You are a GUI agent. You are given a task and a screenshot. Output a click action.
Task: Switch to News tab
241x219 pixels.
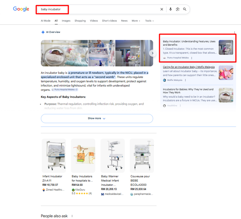tap(124, 21)
